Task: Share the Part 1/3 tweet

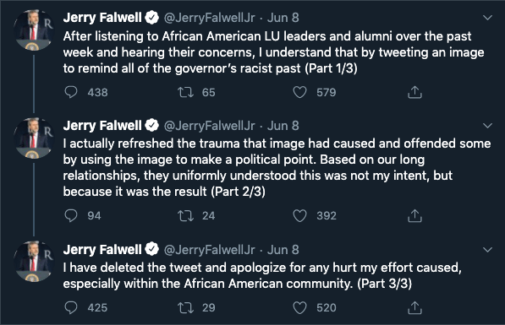Action: (x=414, y=92)
